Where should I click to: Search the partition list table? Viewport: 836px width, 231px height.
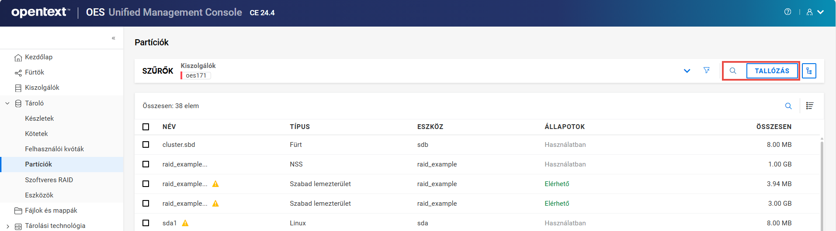coord(788,106)
